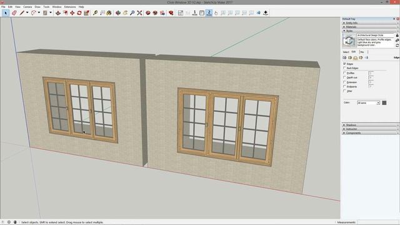Choose the Arc drawing tool
400x225 pixels.
33,12
